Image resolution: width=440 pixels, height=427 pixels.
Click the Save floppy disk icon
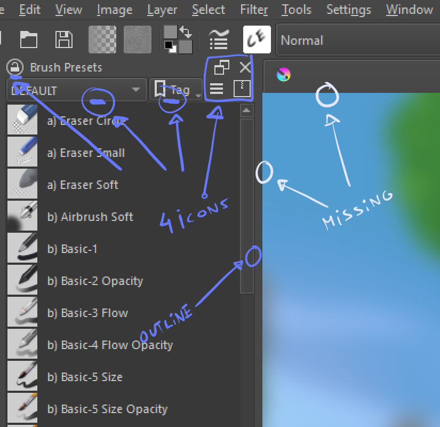[63, 39]
